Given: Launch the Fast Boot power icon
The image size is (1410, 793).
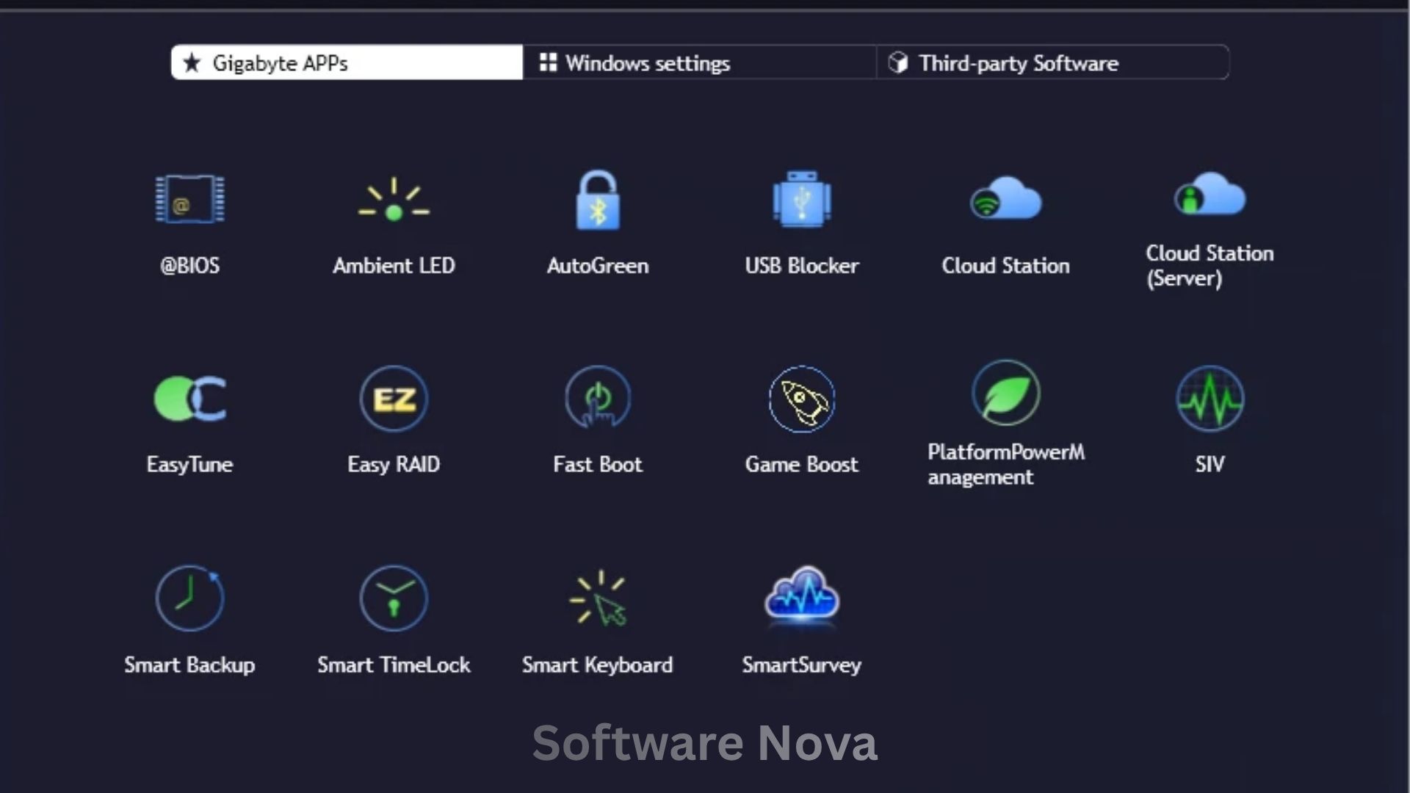Looking at the screenshot, I should [598, 397].
